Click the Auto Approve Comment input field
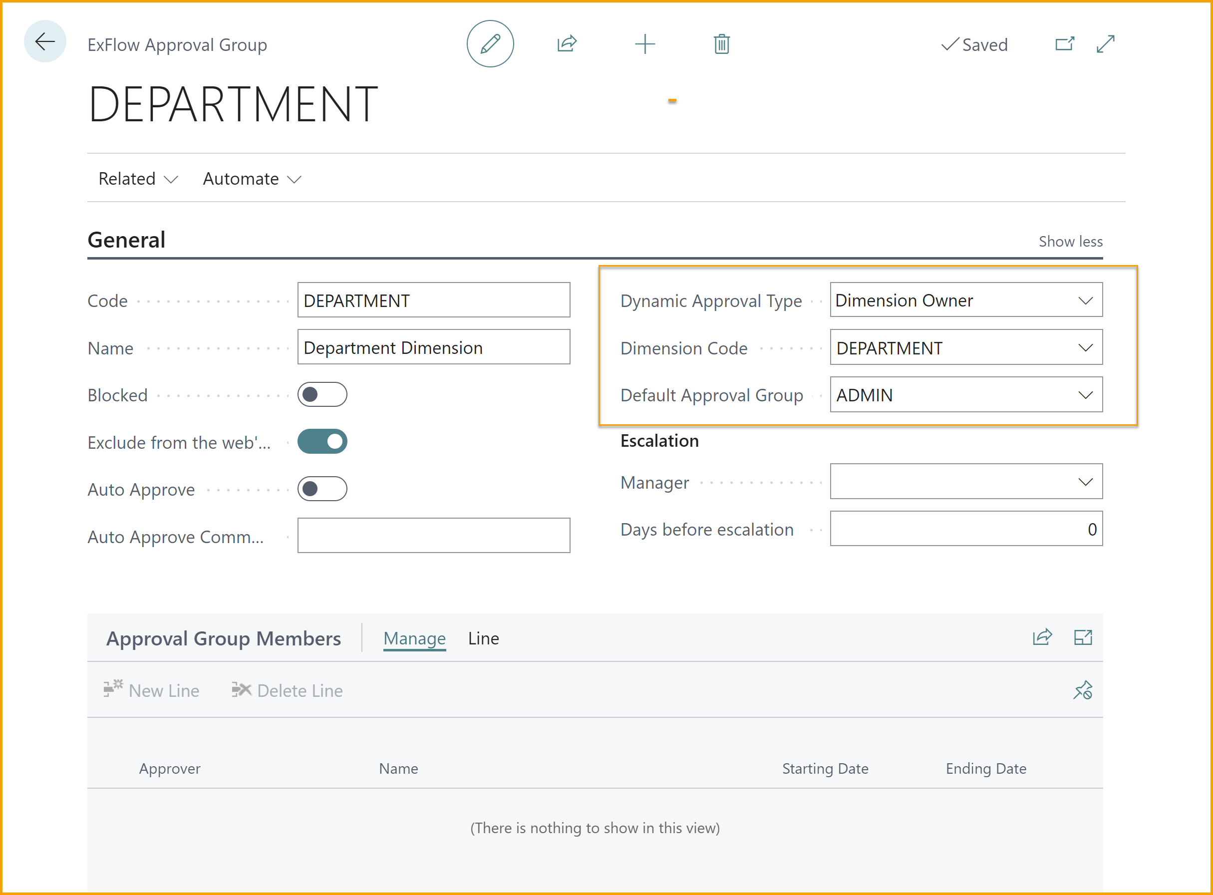This screenshot has width=1213, height=895. (435, 535)
